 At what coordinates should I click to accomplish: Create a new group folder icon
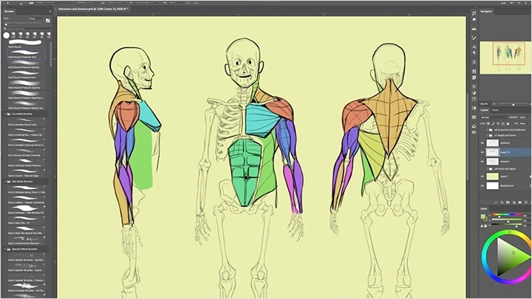(519, 202)
